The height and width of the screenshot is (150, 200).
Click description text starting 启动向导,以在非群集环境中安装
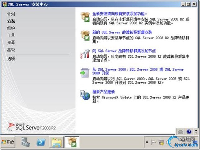(141, 21)
